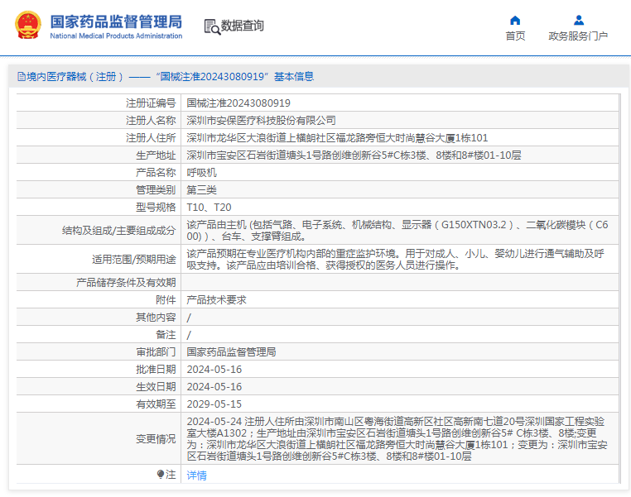Click the 生产地址 label
The height and width of the screenshot is (497, 631).
156,155
